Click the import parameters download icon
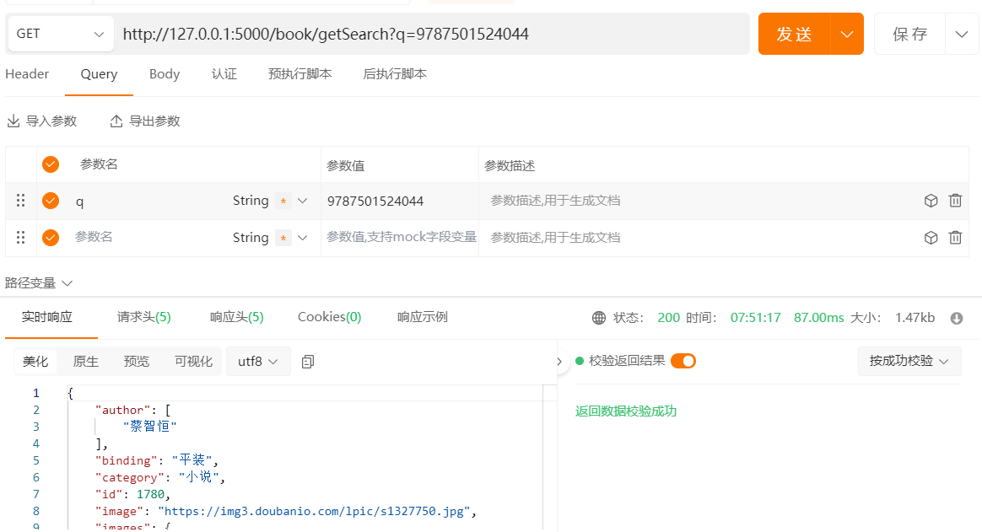The height and width of the screenshot is (532, 982). (13, 121)
